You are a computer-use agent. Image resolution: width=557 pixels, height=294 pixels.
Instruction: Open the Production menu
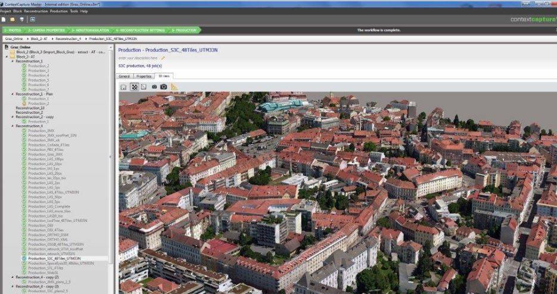pyautogui.click(x=58, y=11)
